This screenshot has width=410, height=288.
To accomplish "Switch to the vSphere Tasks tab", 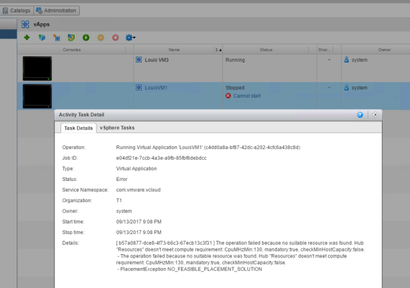I will (x=117, y=128).
